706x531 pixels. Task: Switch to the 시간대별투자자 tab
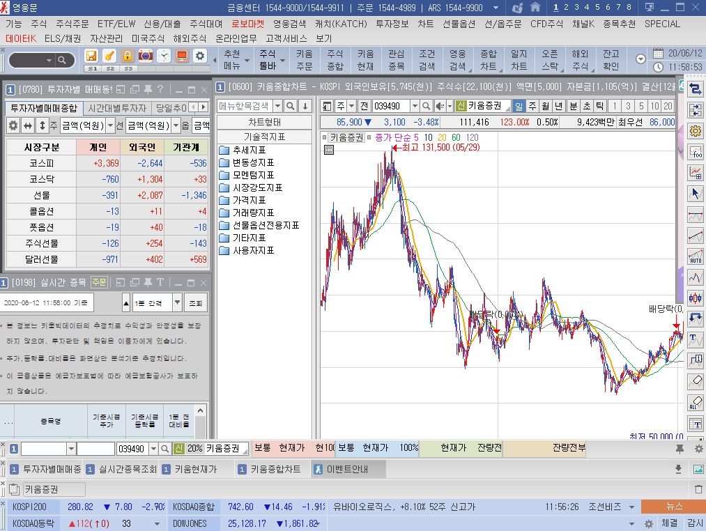[117, 108]
